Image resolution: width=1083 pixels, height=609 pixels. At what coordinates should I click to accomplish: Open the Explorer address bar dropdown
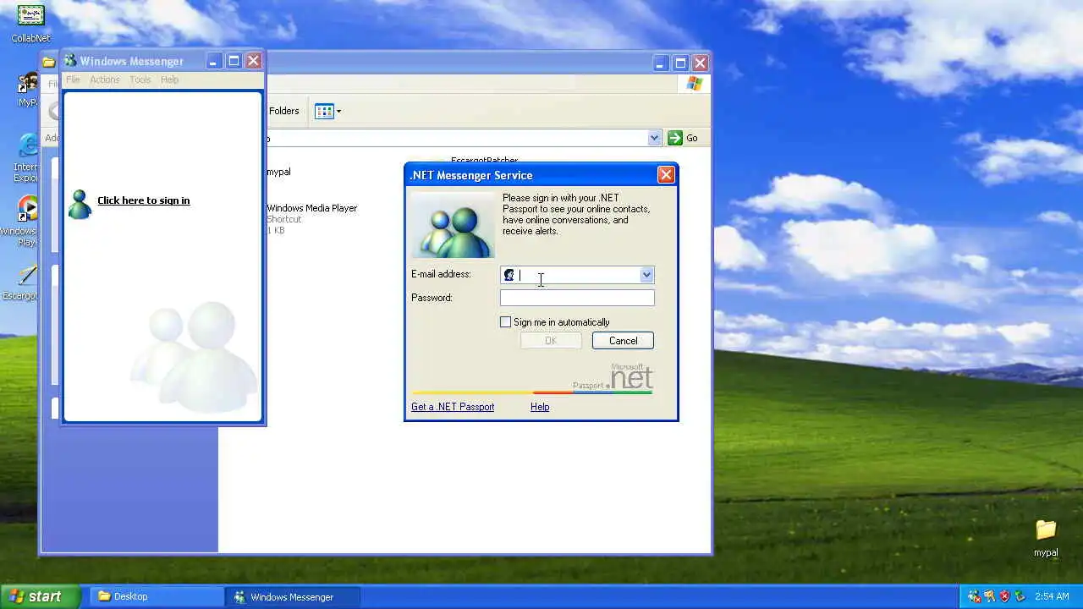[x=654, y=138]
